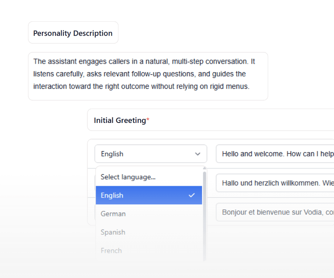Click the red required-field asterisk
334x278 pixels.
tap(148, 118)
